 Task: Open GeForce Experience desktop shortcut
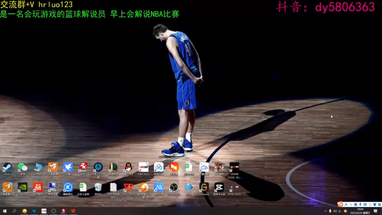[x=22, y=190]
